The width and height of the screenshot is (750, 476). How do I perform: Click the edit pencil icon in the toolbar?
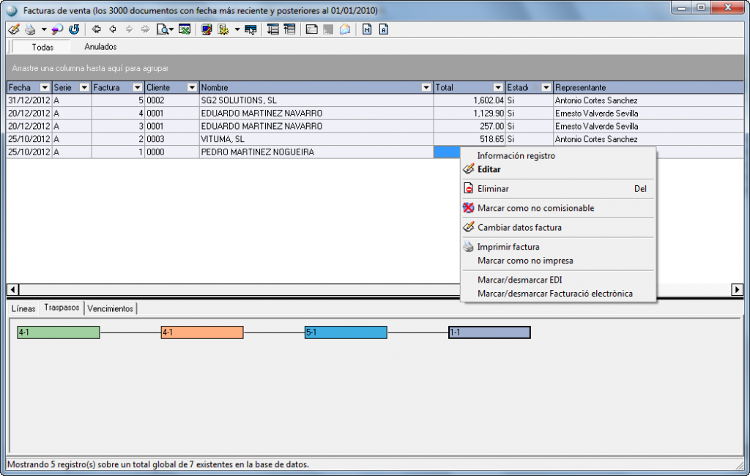pyautogui.click(x=13, y=29)
